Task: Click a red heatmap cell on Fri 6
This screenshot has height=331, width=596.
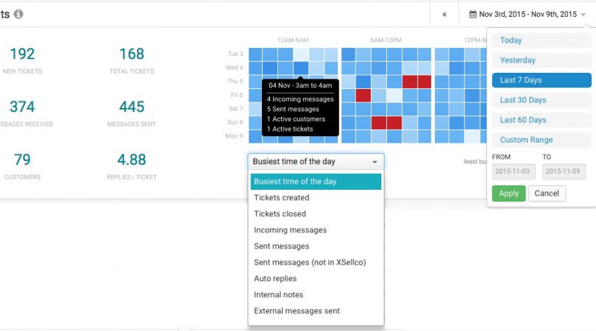Action: point(363,96)
